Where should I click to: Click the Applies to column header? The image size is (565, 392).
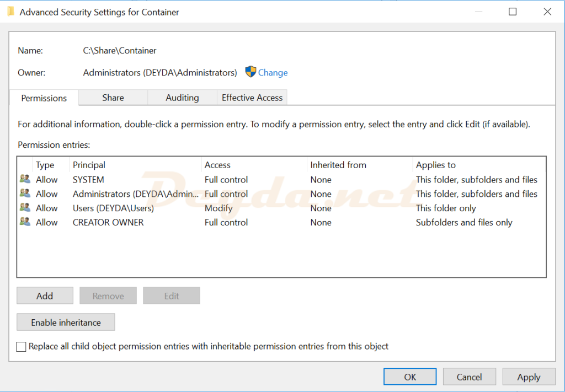tap(435, 165)
